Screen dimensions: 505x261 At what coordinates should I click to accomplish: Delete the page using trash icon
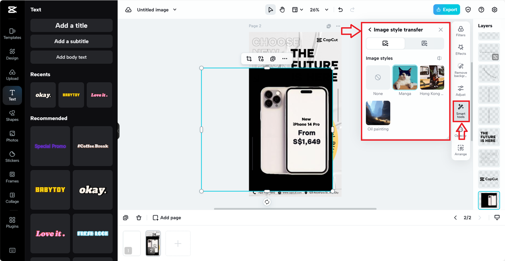[139, 218]
